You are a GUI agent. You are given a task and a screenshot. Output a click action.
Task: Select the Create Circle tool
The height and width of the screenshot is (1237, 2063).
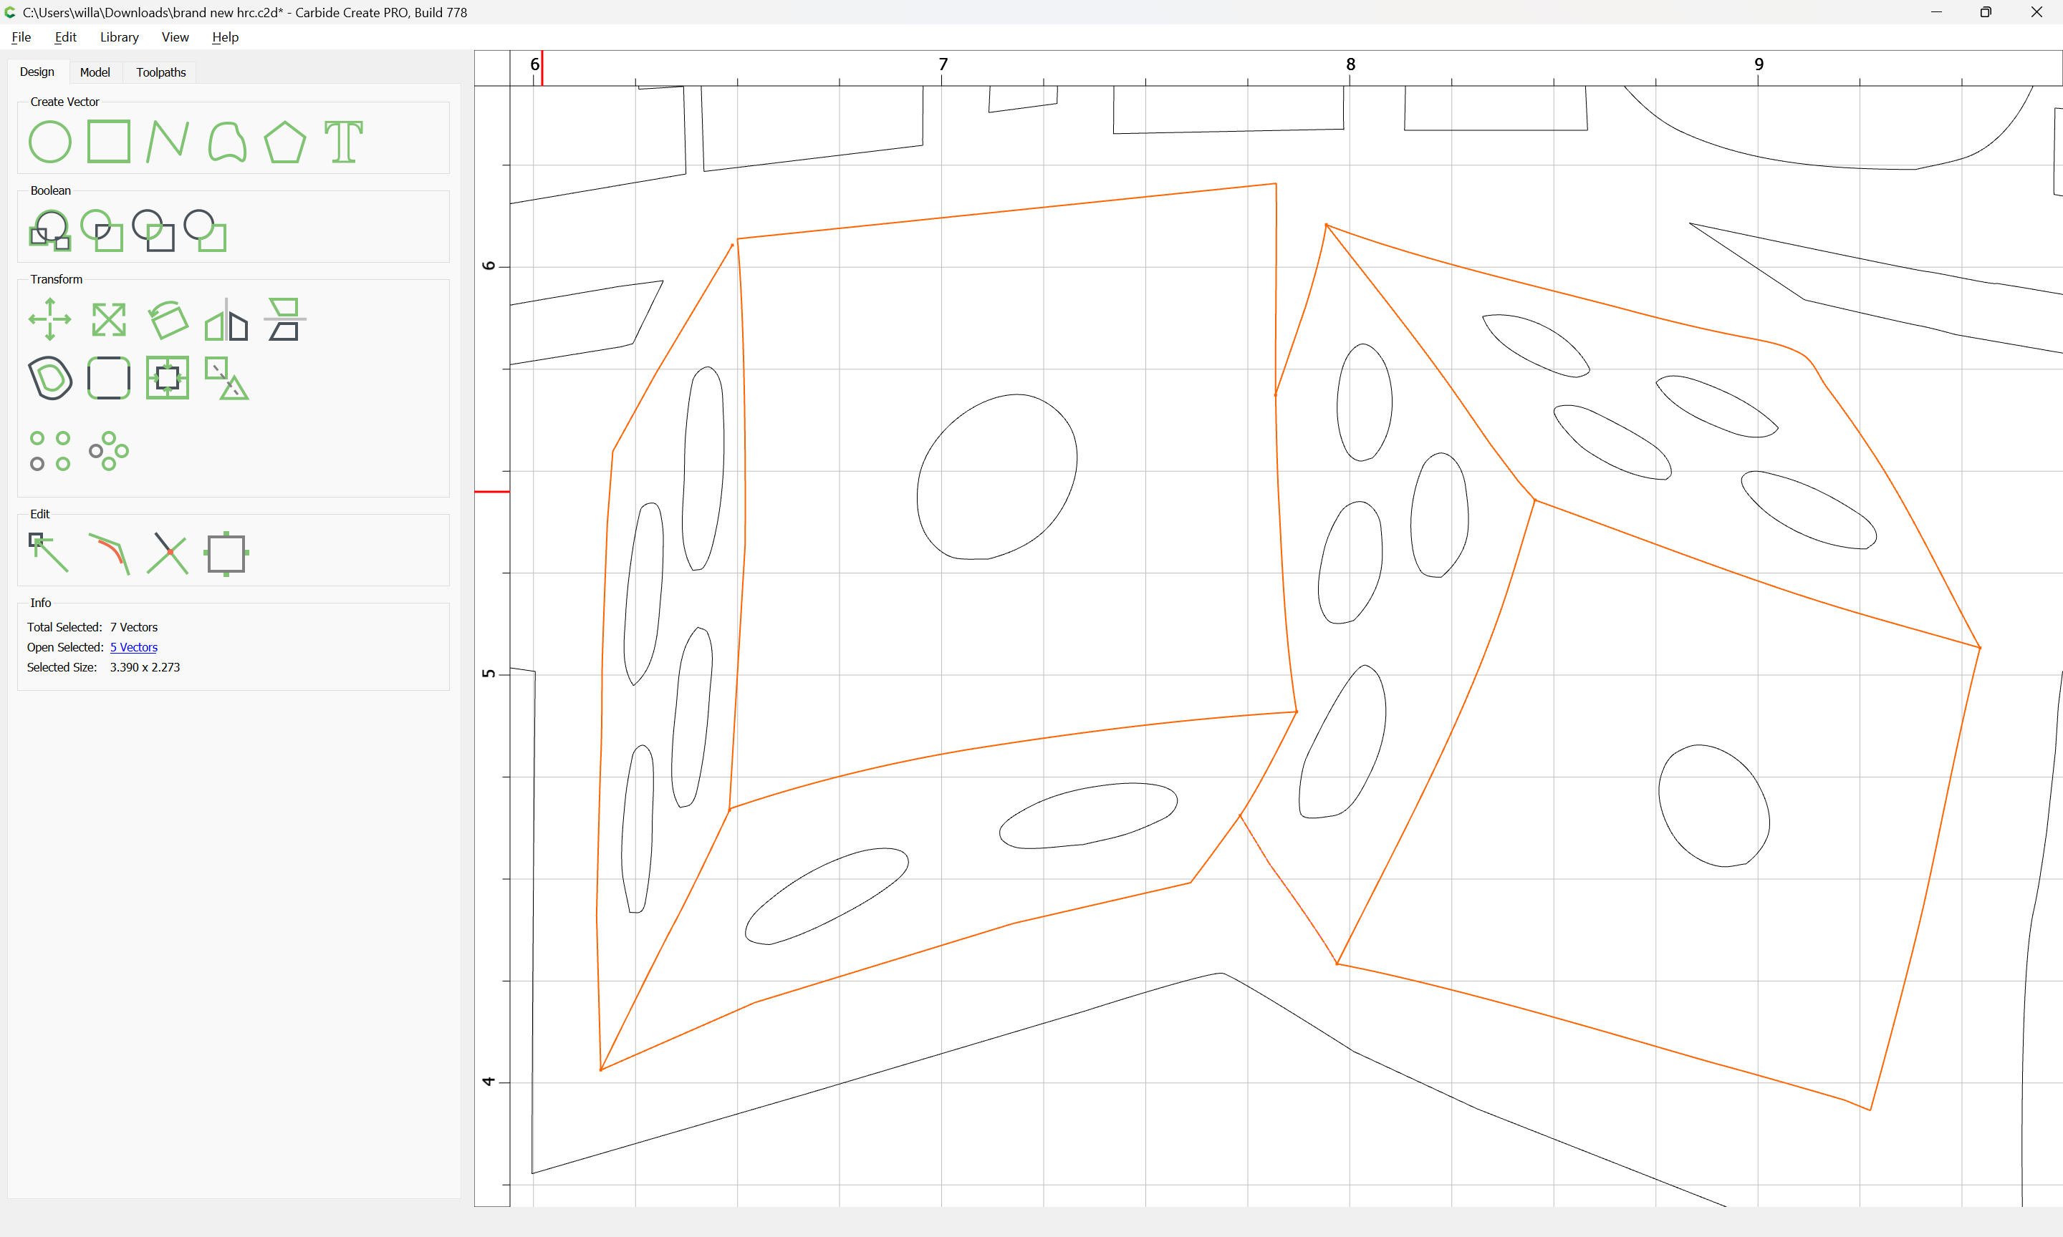(50, 141)
